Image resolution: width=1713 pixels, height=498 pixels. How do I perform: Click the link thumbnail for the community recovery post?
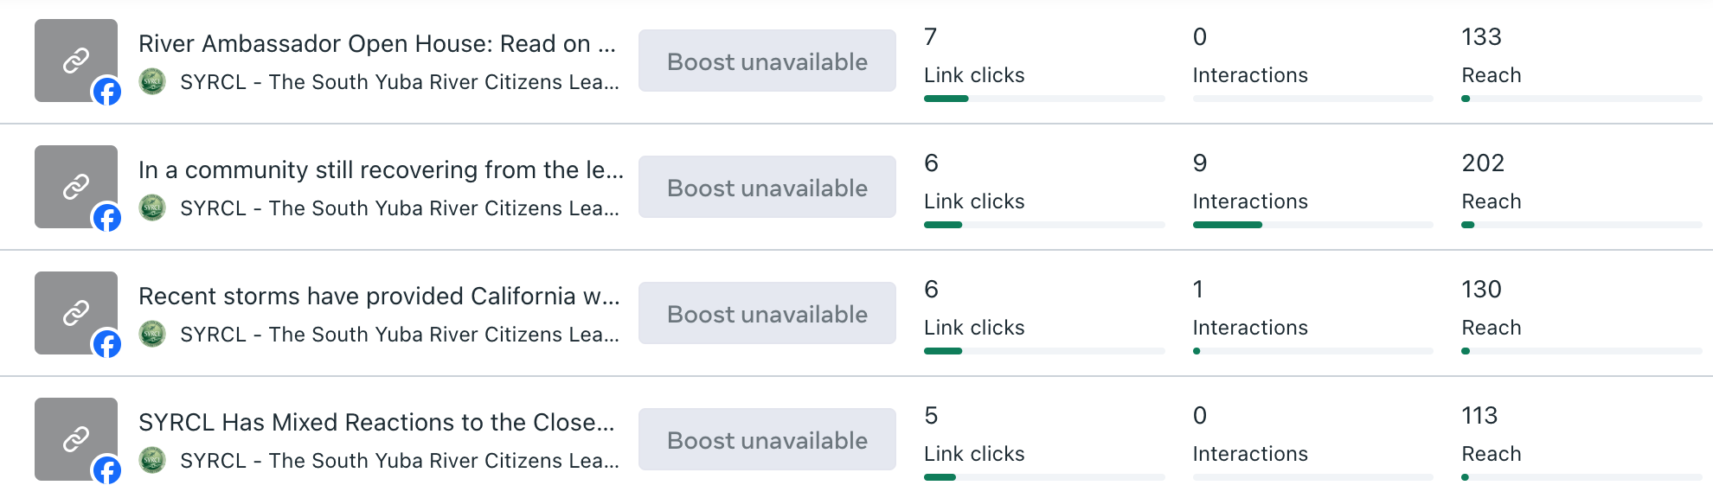click(76, 187)
